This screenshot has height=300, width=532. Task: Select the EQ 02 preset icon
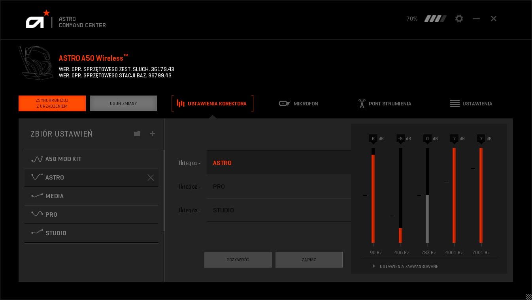pos(182,186)
